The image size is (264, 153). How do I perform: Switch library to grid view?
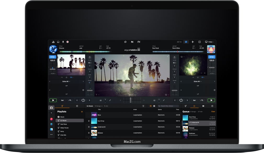click(154, 106)
